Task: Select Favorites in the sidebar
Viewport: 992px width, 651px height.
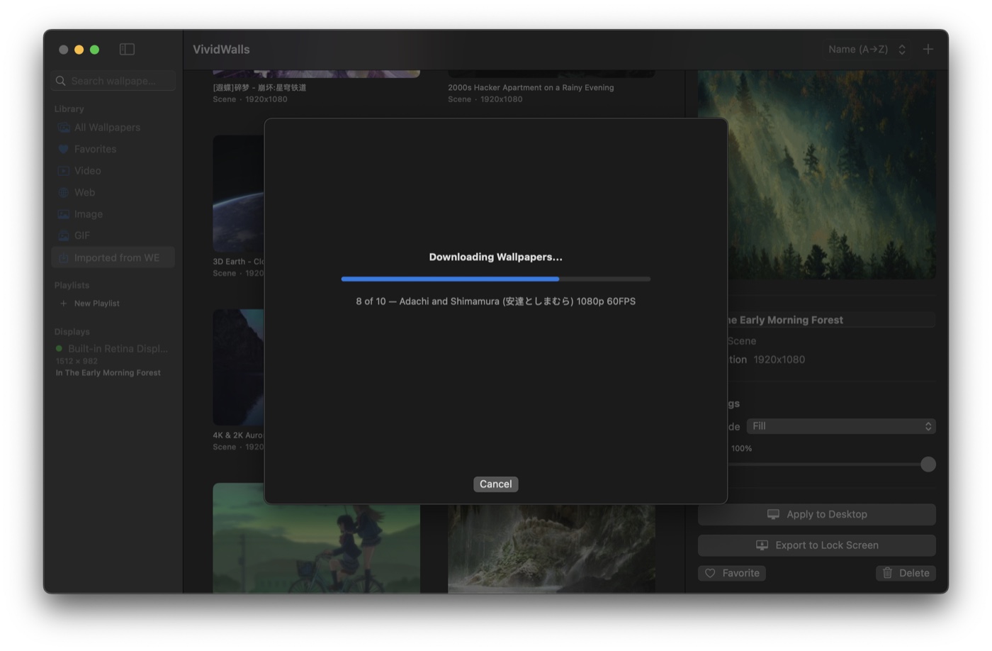Action: click(113, 149)
